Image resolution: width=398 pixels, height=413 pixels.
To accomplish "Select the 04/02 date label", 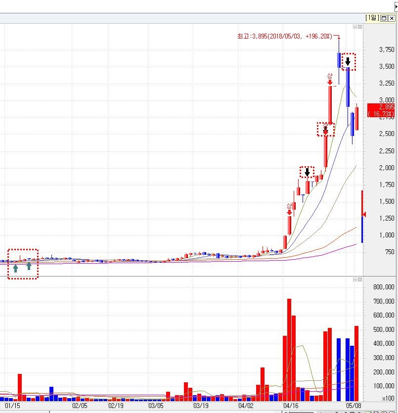I will pos(246,406).
